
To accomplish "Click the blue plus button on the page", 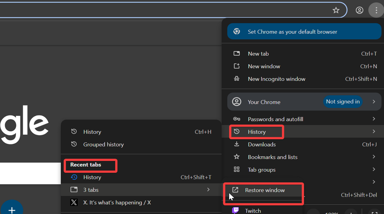I will point(12,209).
